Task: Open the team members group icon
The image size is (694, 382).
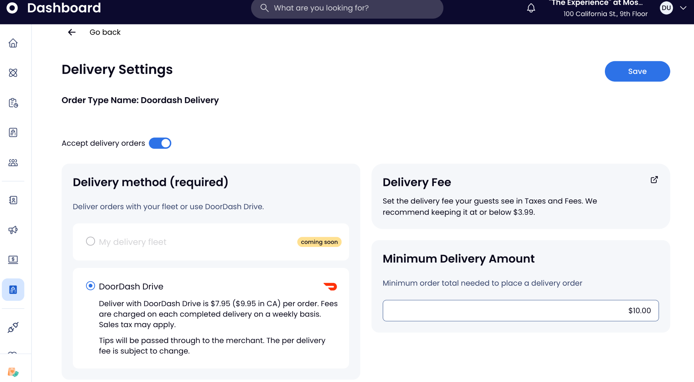Action: (x=13, y=163)
